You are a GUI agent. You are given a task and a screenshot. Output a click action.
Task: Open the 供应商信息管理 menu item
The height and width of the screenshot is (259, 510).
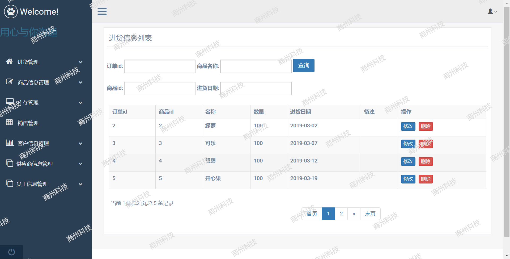(x=35, y=164)
